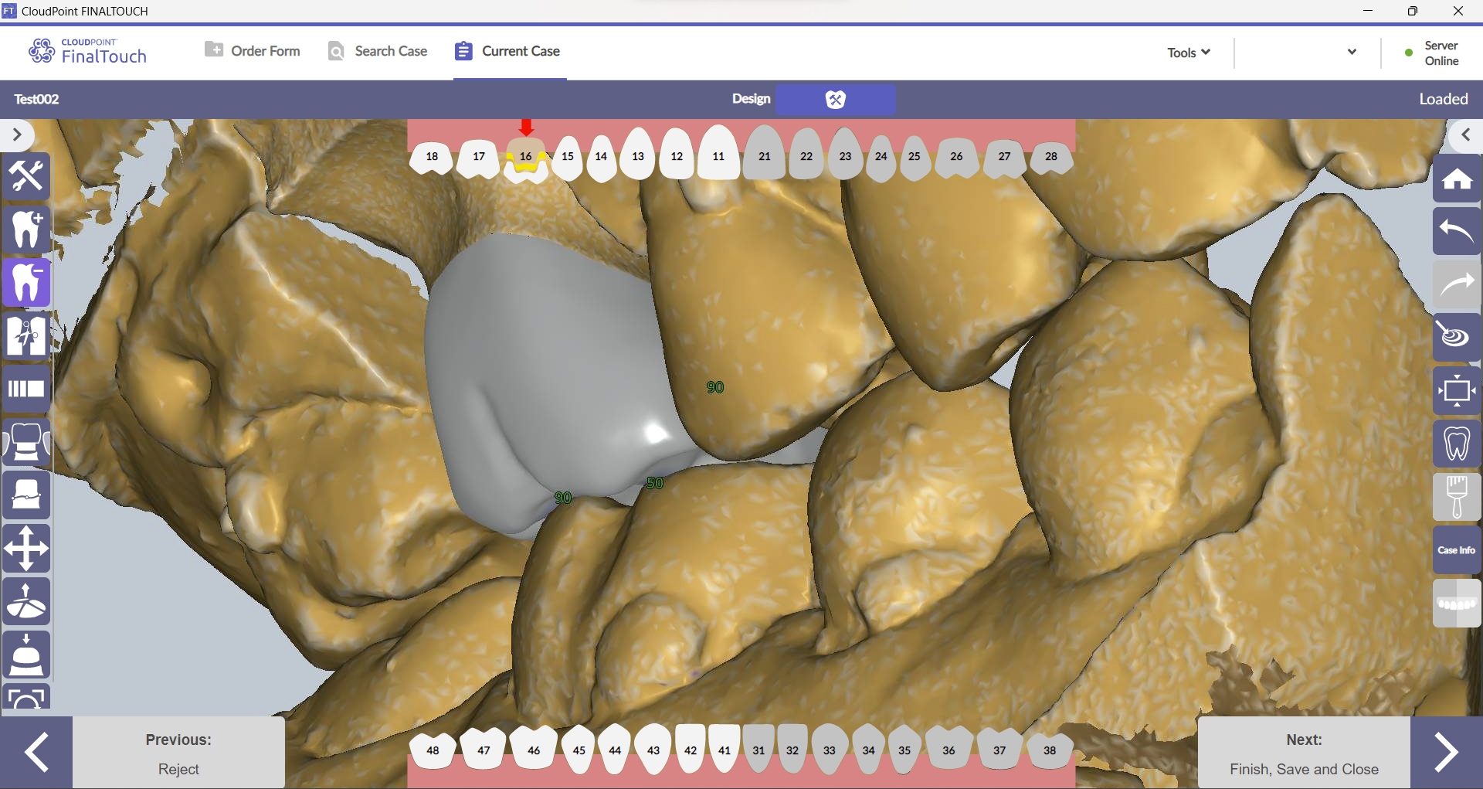Undo the last action with back arrow
Viewport: 1483px width, 789px height.
pos(1457,232)
